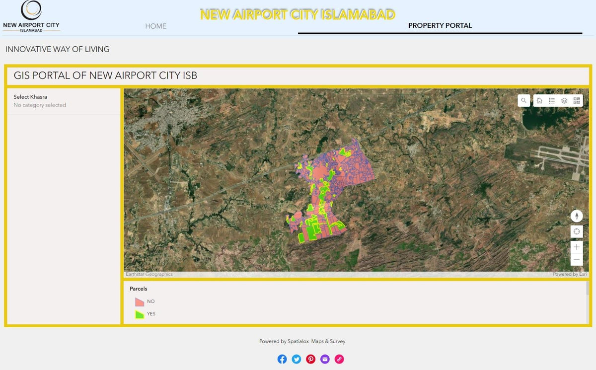Open the map layers panel icon

coord(564,100)
